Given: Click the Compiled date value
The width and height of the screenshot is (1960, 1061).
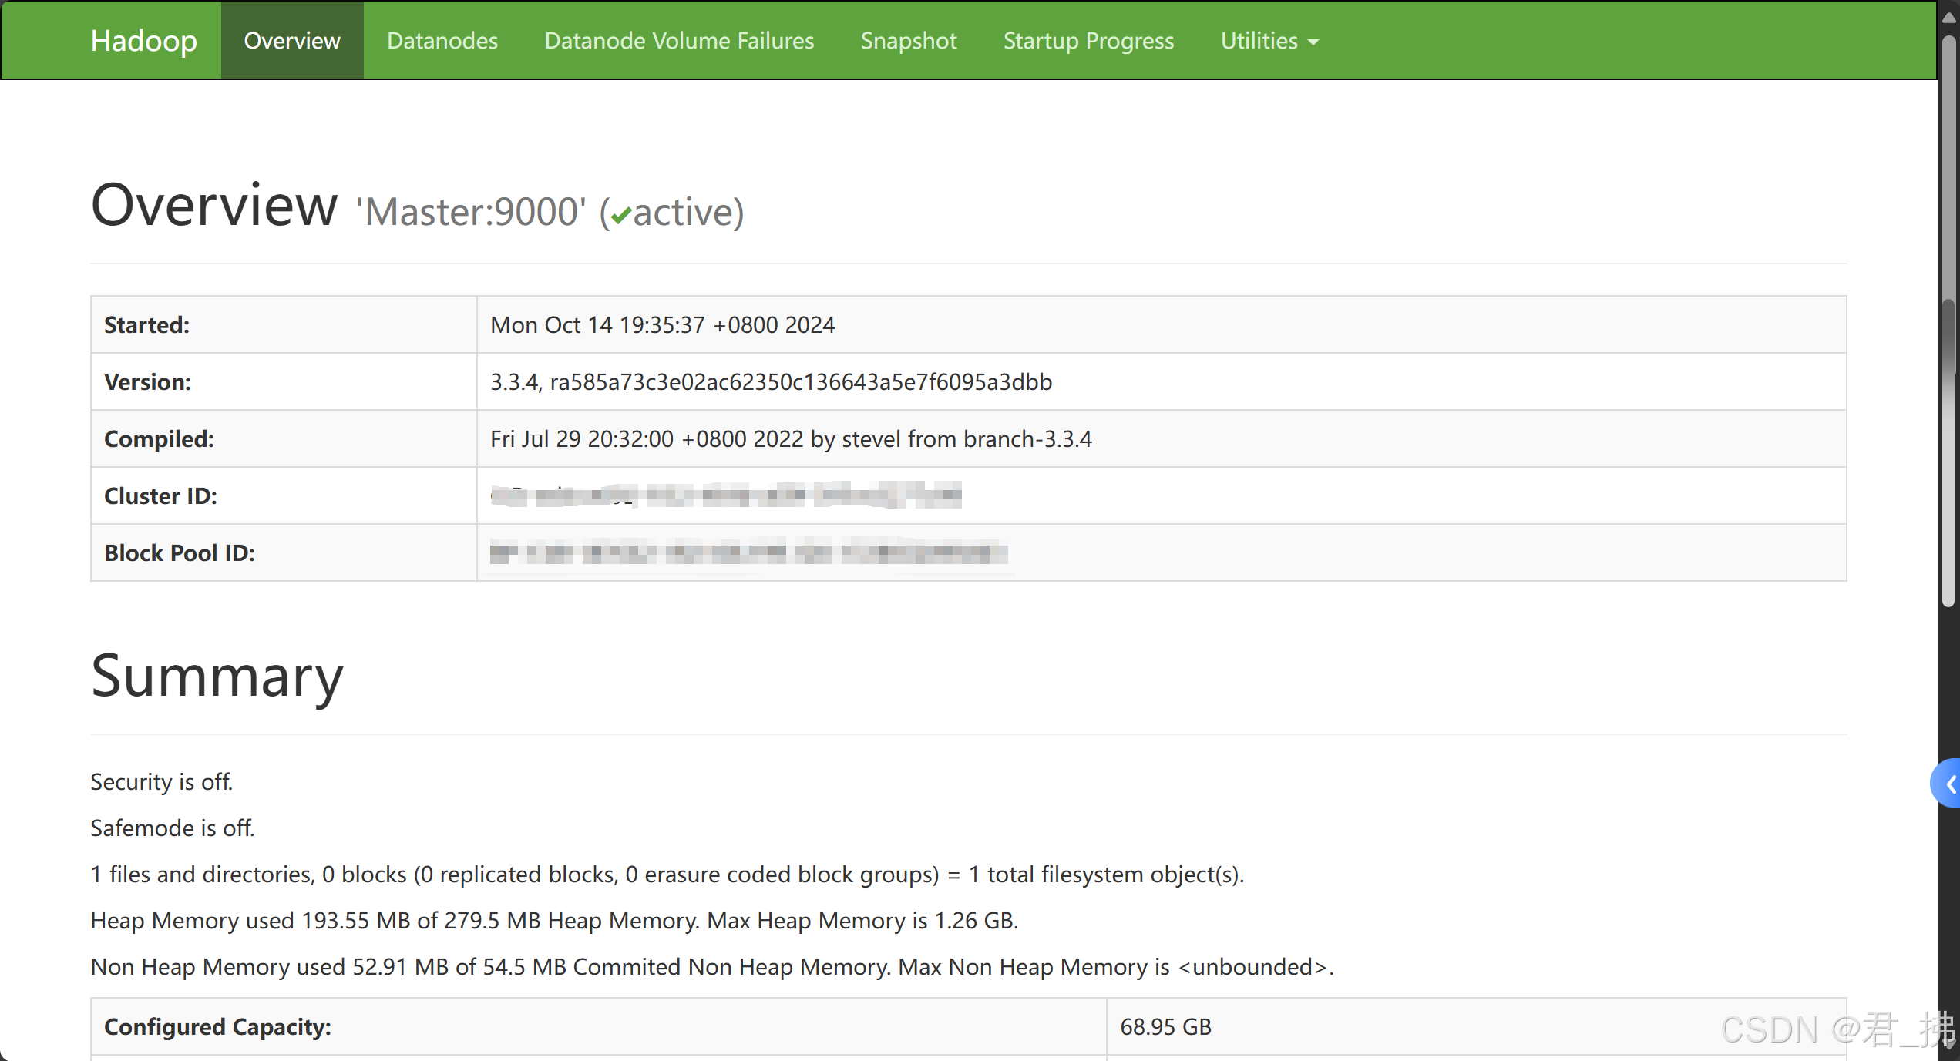Looking at the screenshot, I should point(791,439).
